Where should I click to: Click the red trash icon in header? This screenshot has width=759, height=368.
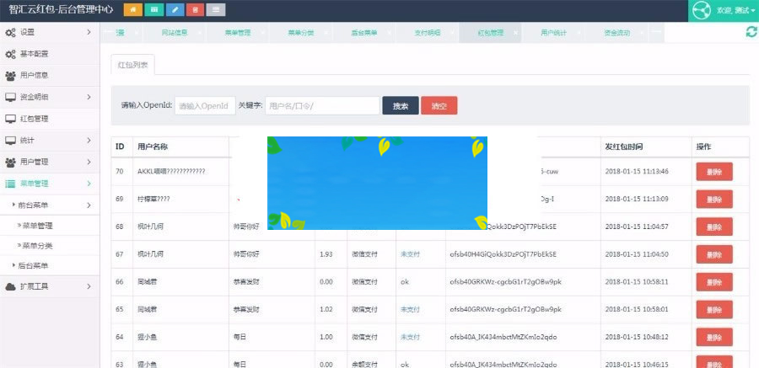pyautogui.click(x=195, y=10)
